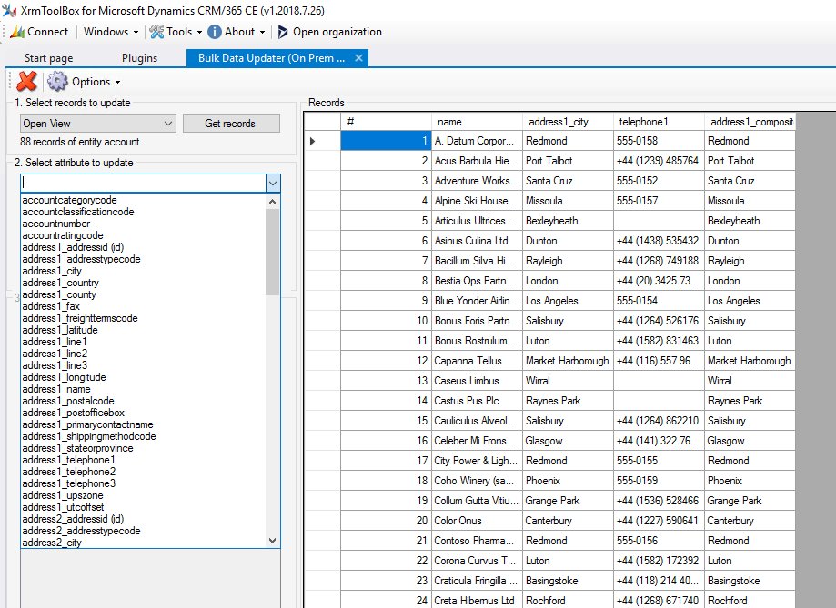The image size is (836, 608).
Task: Open the Tools menu
Action: 176,32
